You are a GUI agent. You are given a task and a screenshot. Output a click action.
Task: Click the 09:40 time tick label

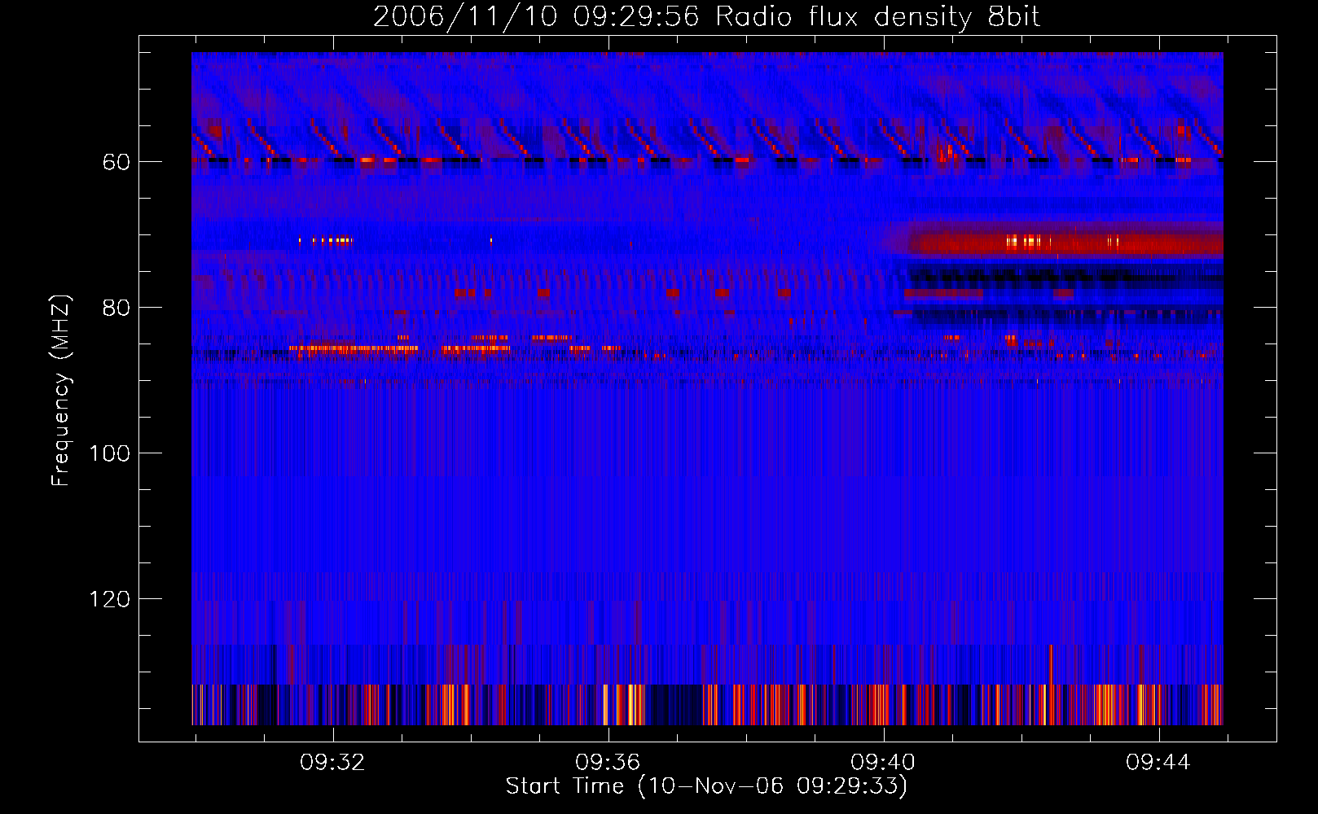(x=883, y=762)
